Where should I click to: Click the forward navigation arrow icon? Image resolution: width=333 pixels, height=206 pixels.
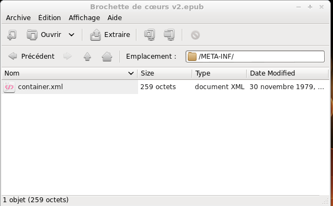tap(67, 57)
